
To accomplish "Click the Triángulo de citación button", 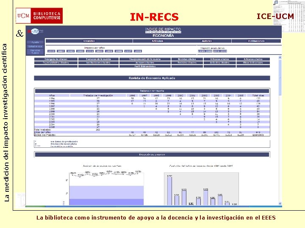I will tap(56, 59).
